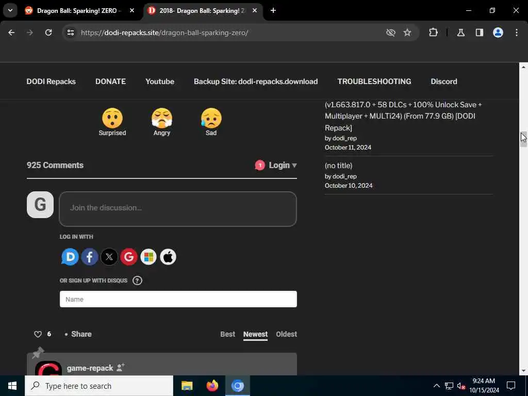Viewport: 528px width, 396px height.
Task: Bookmark this page with the star icon
Action: 407,32
